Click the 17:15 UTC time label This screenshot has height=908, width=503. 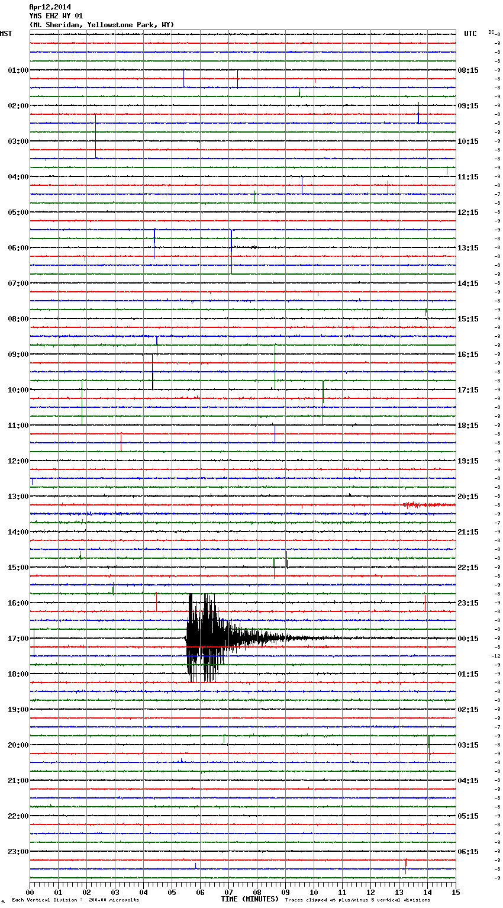point(468,390)
